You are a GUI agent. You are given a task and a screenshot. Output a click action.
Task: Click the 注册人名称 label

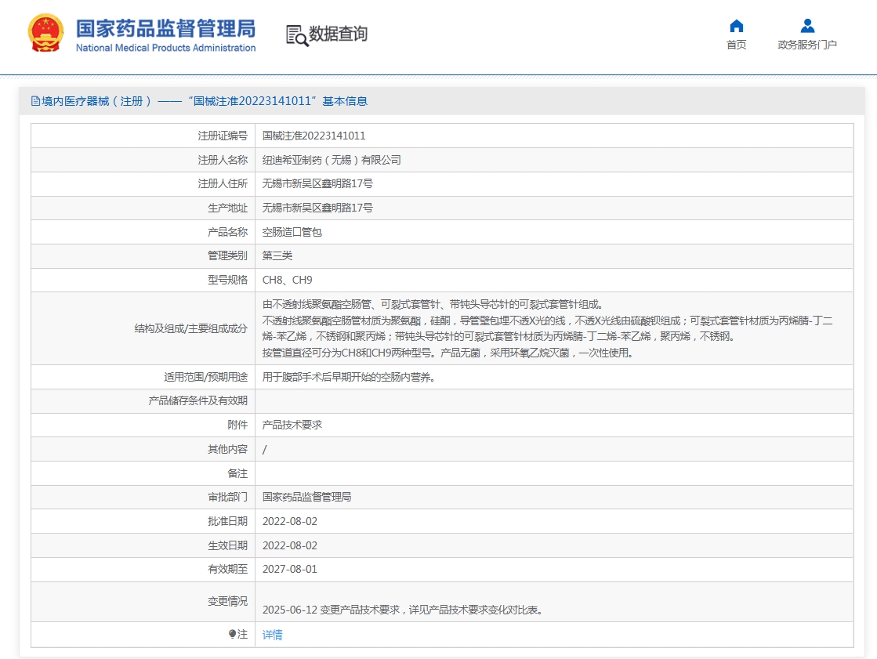pos(223,160)
